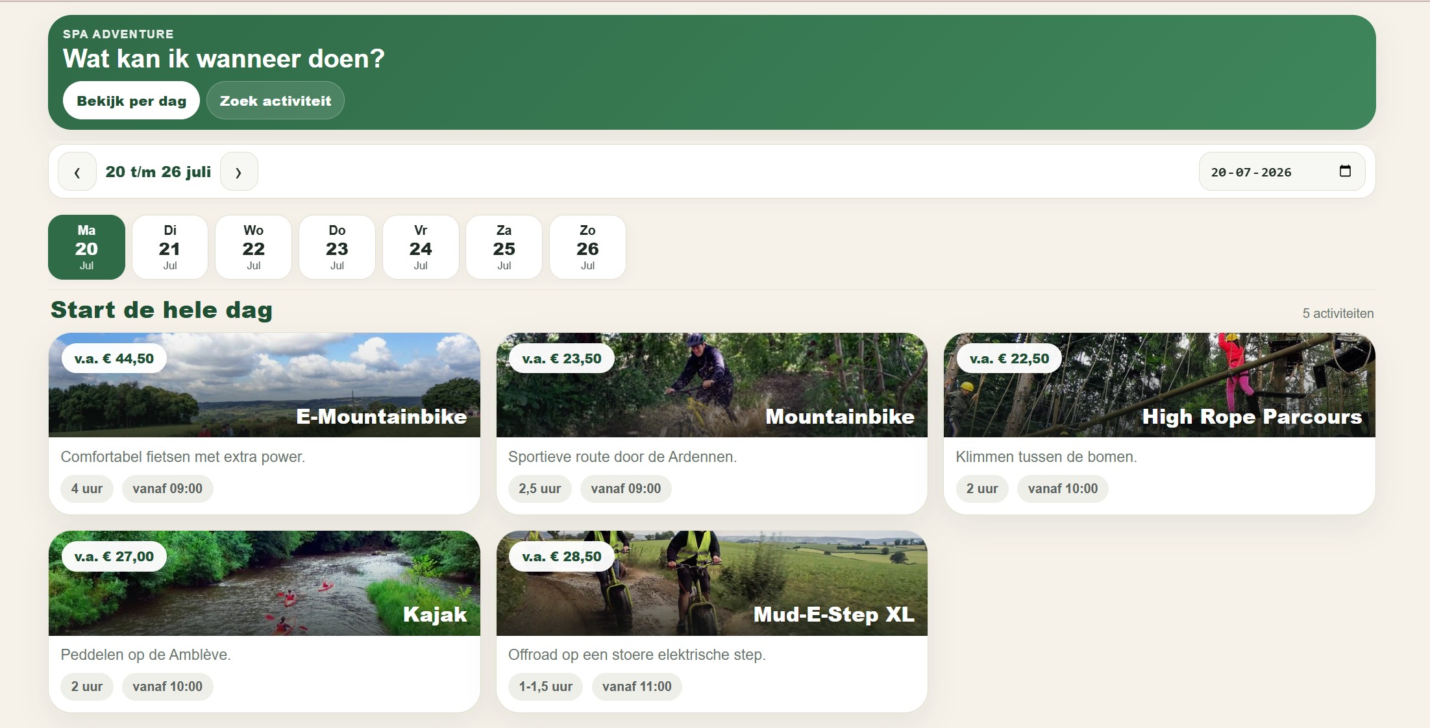The image size is (1430, 728).
Task: Select Wednesday 22 Jul
Action: tap(253, 247)
